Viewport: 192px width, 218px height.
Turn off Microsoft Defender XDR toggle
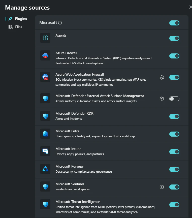coord(174,116)
